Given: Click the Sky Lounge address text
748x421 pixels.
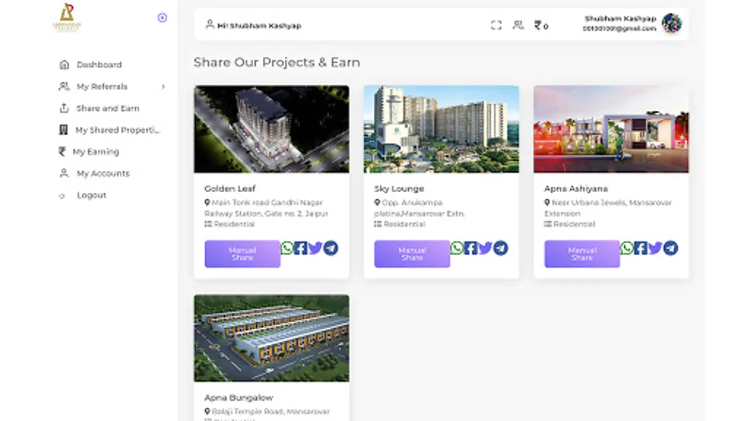Looking at the screenshot, I should click(419, 208).
